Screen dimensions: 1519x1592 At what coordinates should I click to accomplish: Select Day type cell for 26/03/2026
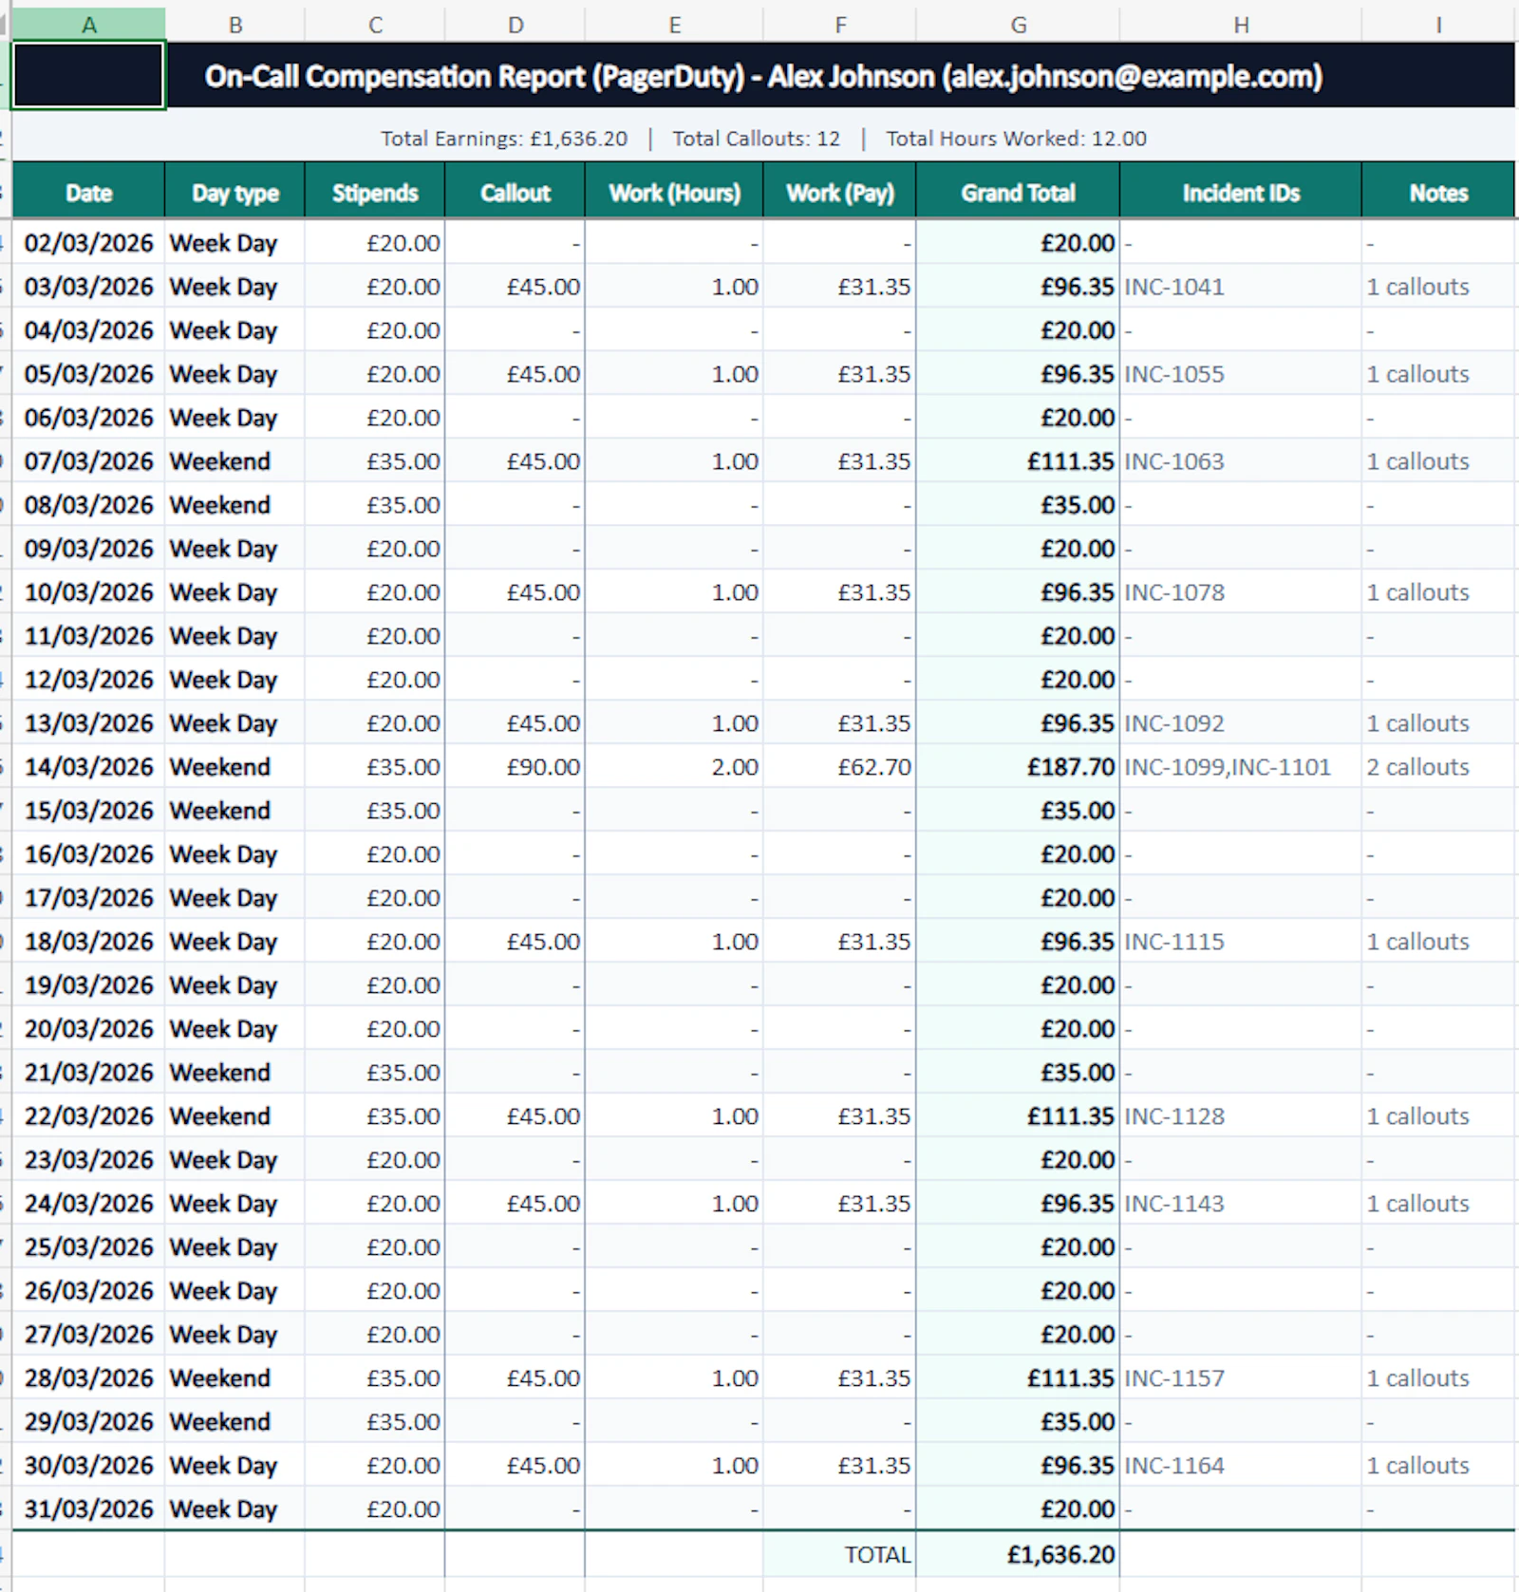(234, 1291)
